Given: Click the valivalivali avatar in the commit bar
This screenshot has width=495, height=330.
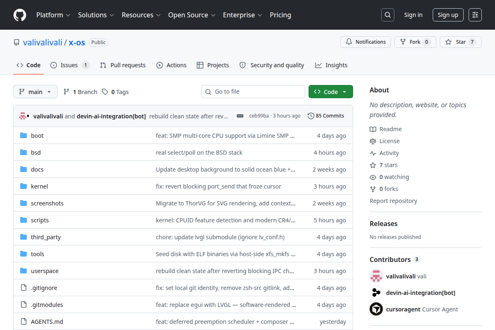Looking at the screenshot, I should pos(23,116).
